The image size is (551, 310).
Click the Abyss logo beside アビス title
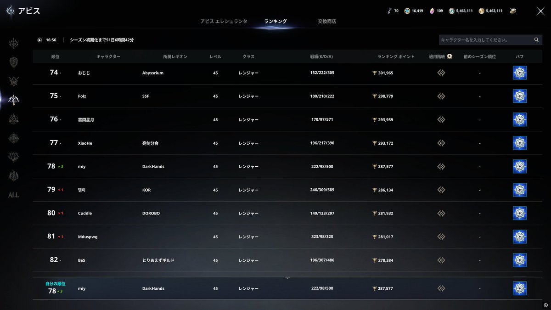click(10, 11)
